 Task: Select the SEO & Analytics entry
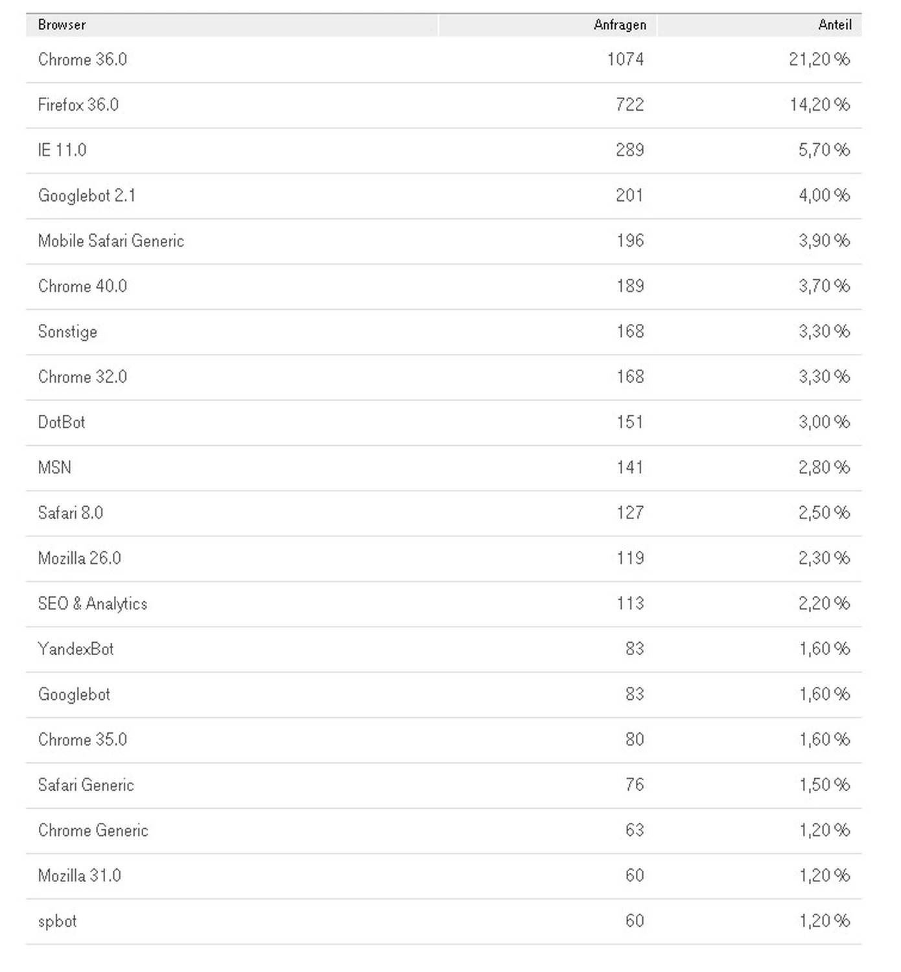tap(93, 604)
